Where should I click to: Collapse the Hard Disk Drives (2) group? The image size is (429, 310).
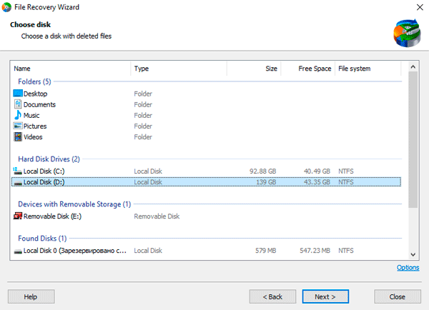click(x=49, y=159)
